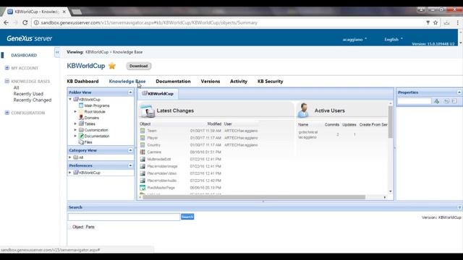Collapse the Folder View panel

tap(130, 92)
